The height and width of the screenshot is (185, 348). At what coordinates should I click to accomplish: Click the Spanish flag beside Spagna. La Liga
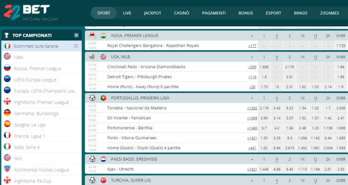pyautogui.click(x=7, y=124)
